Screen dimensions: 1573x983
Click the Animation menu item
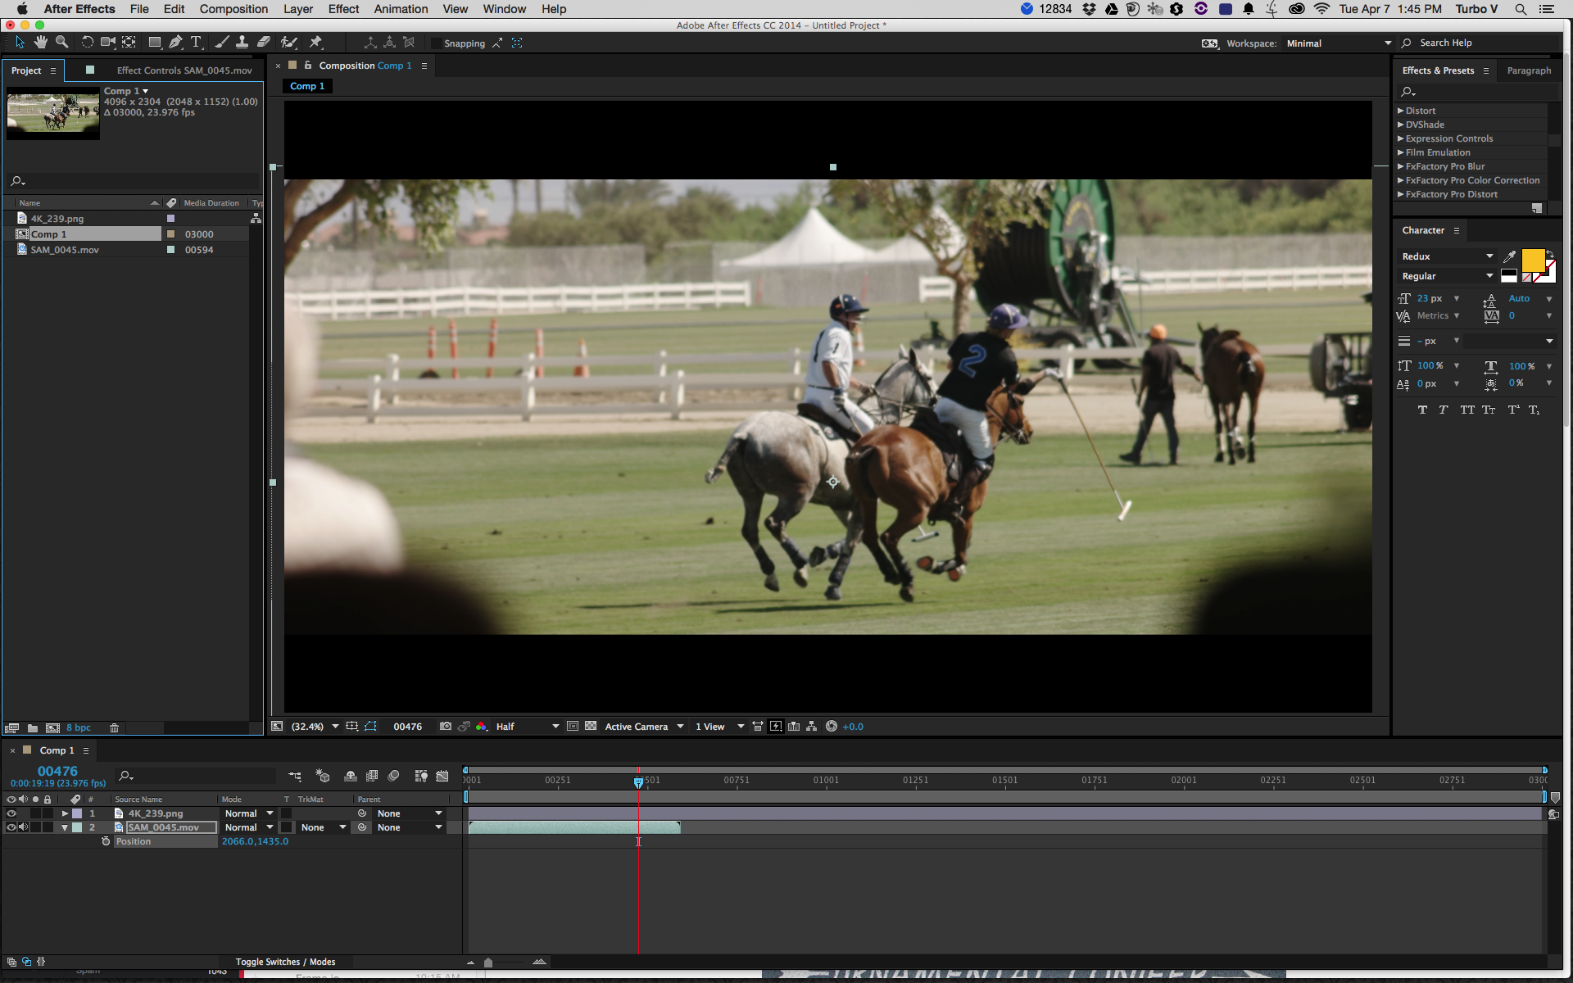tap(400, 8)
